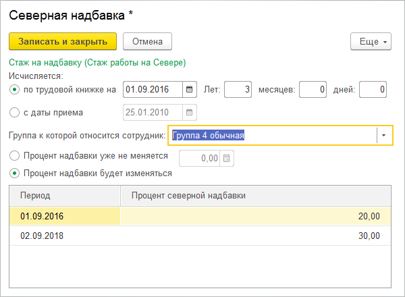Screen dimensions: 405x297
Task: Click 'Процент северной надбавки' column header
Action: pyautogui.click(x=256, y=195)
